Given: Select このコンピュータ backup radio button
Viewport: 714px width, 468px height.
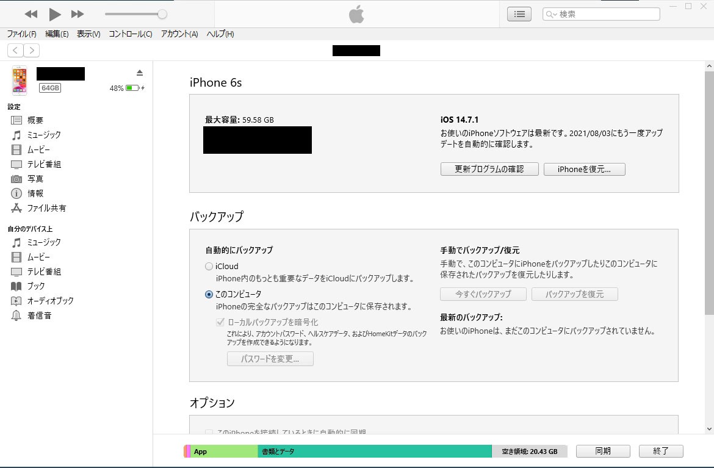Looking at the screenshot, I should point(209,295).
